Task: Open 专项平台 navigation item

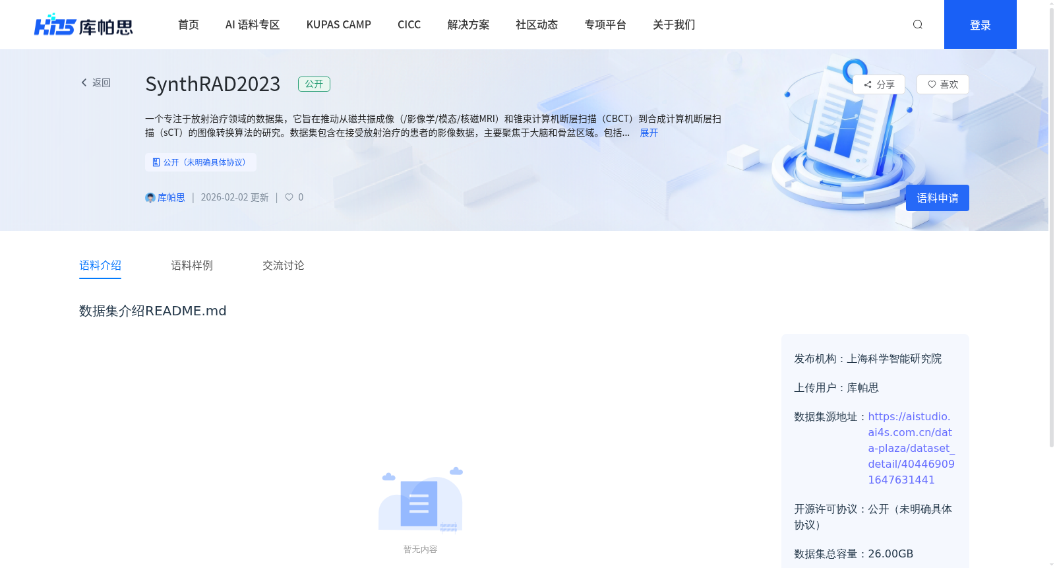Action: 605,24
